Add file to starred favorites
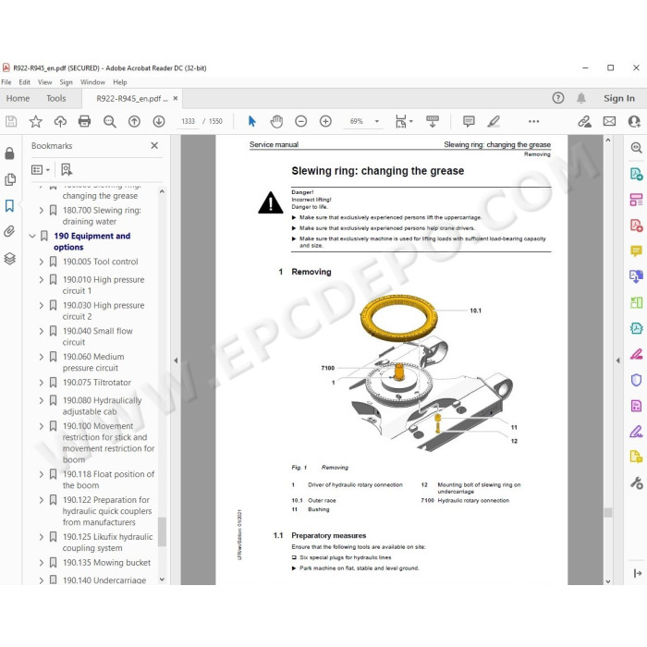The width and height of the screenshot is (647, 647). 35,121
